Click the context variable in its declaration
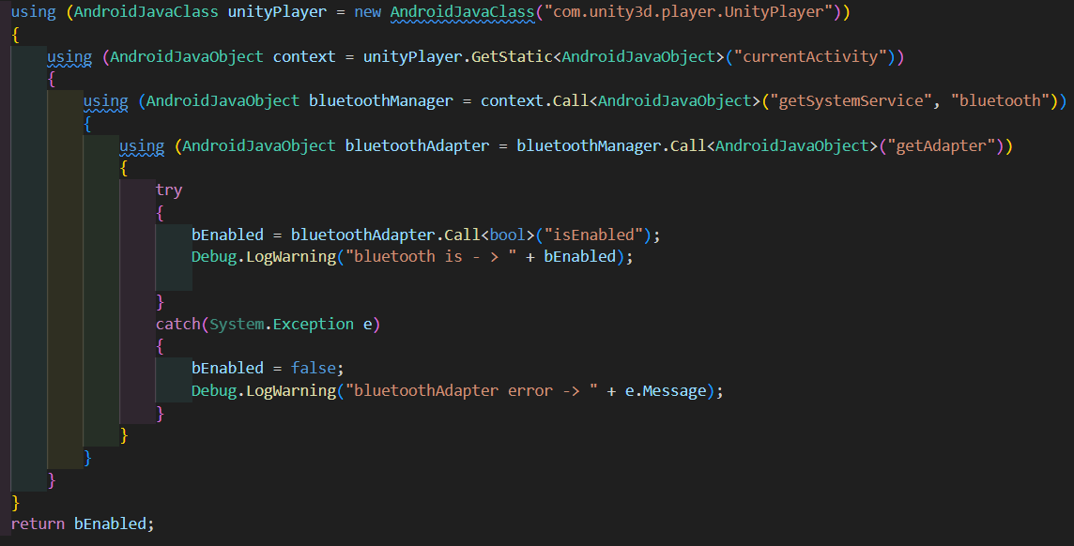The height and width of the screenshot is (546, 1074). coord(304,57)
